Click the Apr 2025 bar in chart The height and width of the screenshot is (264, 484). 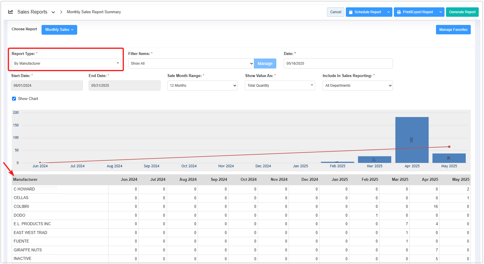pos(412,140)
